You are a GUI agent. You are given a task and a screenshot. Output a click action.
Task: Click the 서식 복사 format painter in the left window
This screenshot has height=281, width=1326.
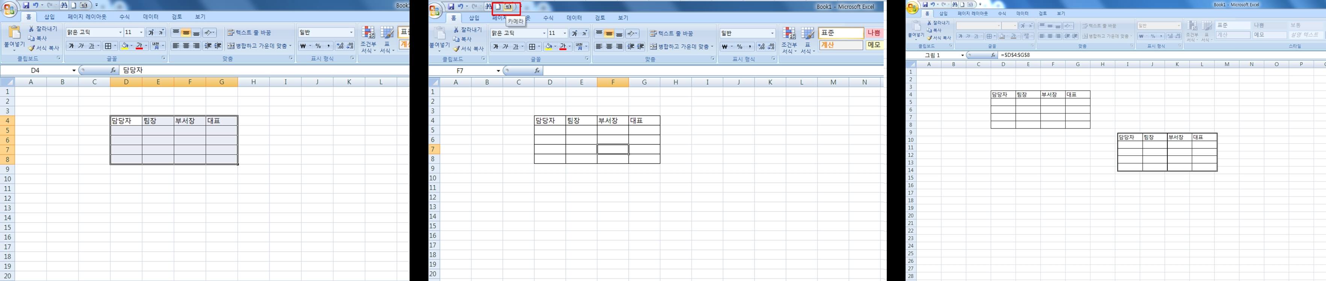(x=44, y=48)
